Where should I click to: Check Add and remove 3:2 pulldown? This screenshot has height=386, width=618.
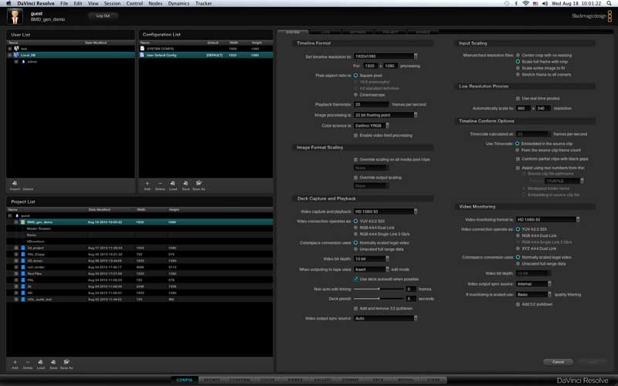[355, 308]
